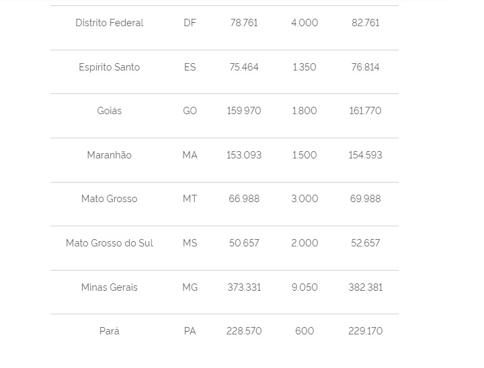Select the 229.170 total for Pará
Screen dimensions: 484x368
(x=365, y=331)
